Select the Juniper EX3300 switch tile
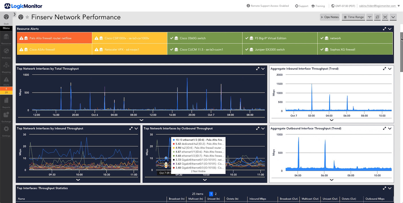403x203 pixels. (x=280, y=49)
